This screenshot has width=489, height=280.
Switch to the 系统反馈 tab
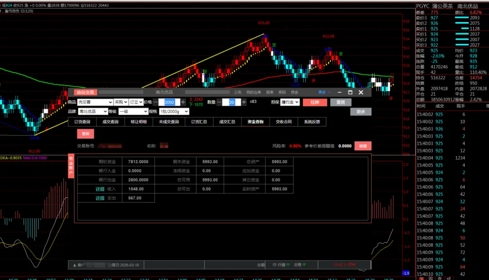pyautogui.click(x=312, y=121)
